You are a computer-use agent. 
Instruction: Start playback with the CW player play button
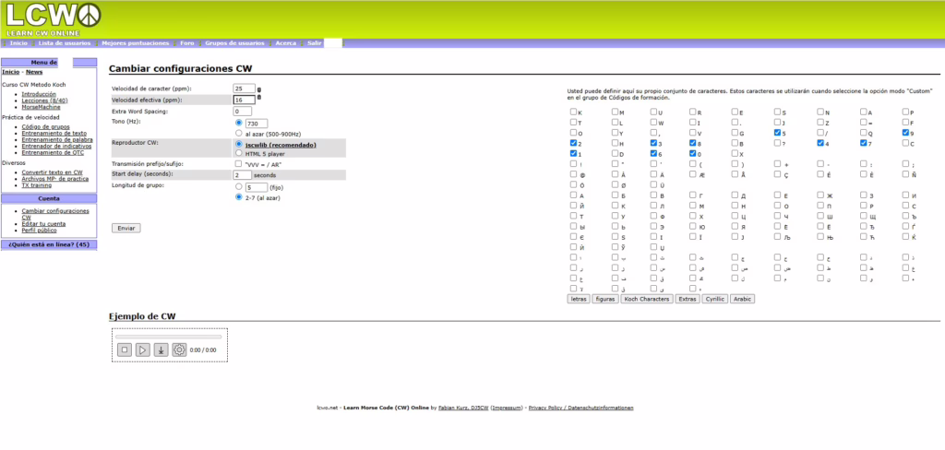143,349
